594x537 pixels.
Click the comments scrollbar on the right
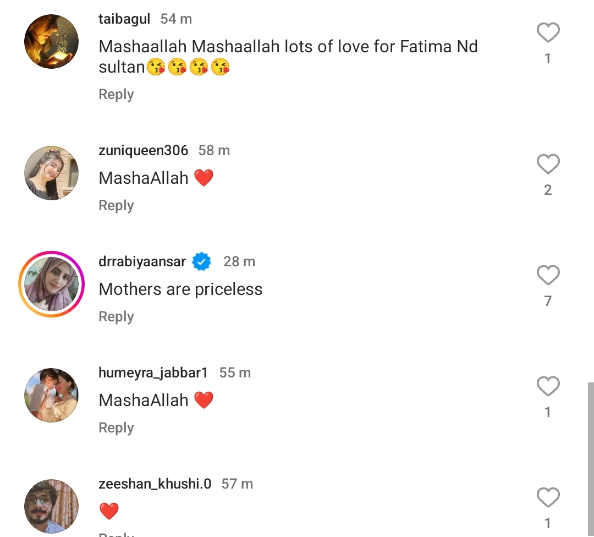click(x=591, y=457)
